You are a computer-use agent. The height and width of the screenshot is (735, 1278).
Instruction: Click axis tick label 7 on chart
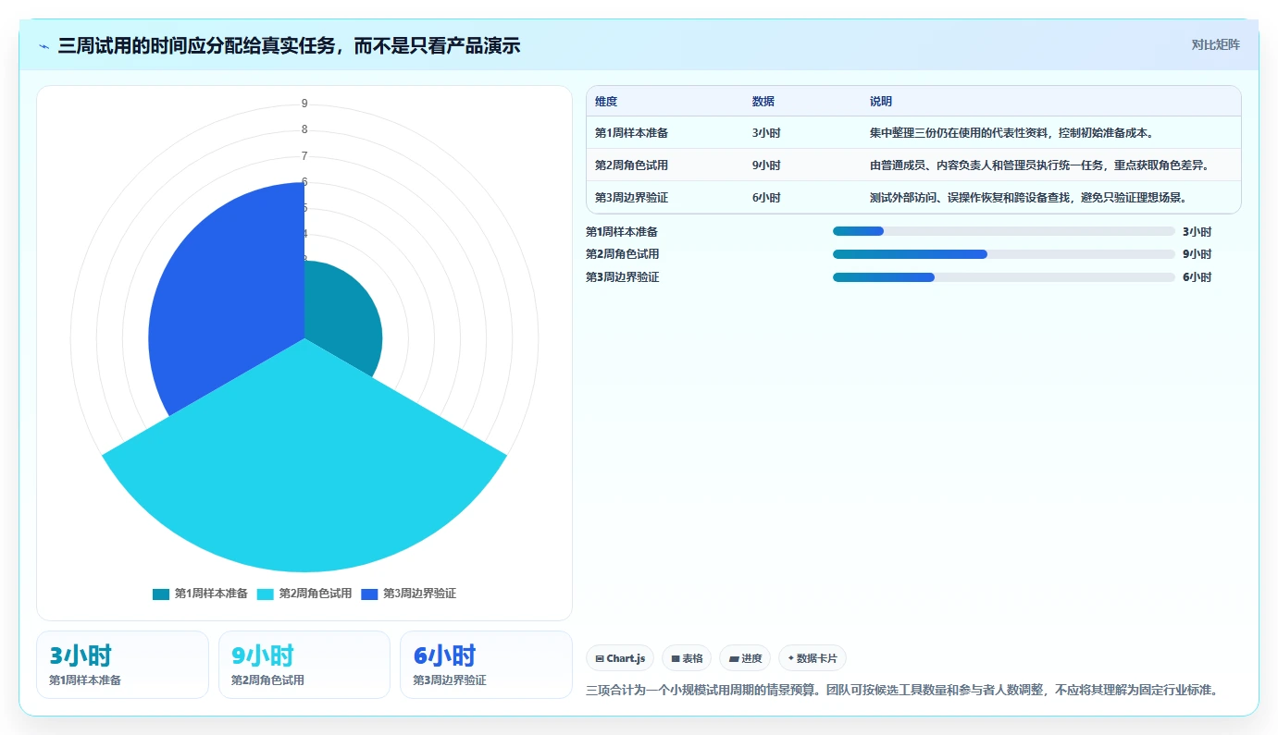point(304,156)
